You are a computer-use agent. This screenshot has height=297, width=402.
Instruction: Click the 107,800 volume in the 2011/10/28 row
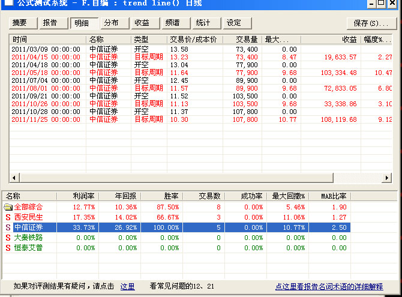point(245,112)
